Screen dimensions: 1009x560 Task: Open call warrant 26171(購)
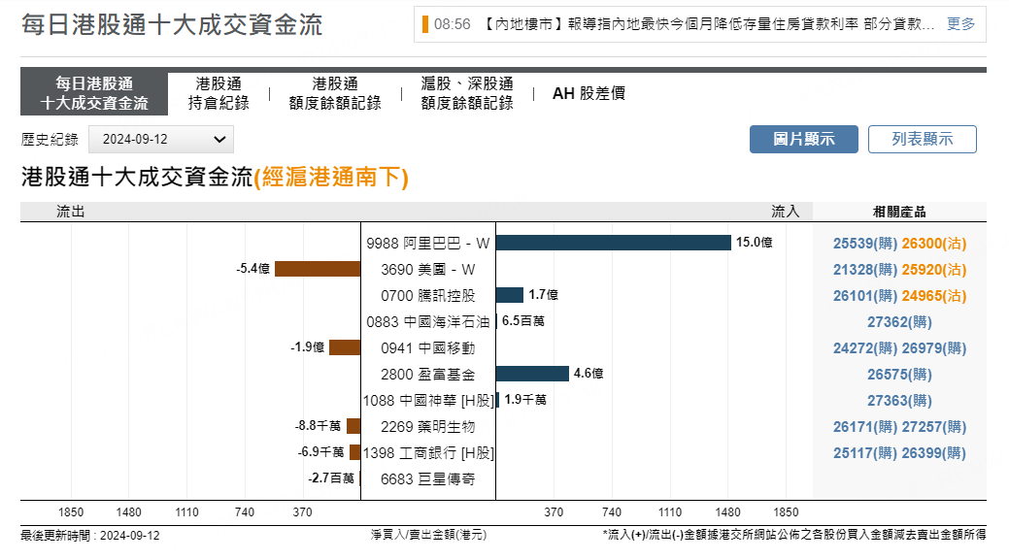[x=865, y=427]
